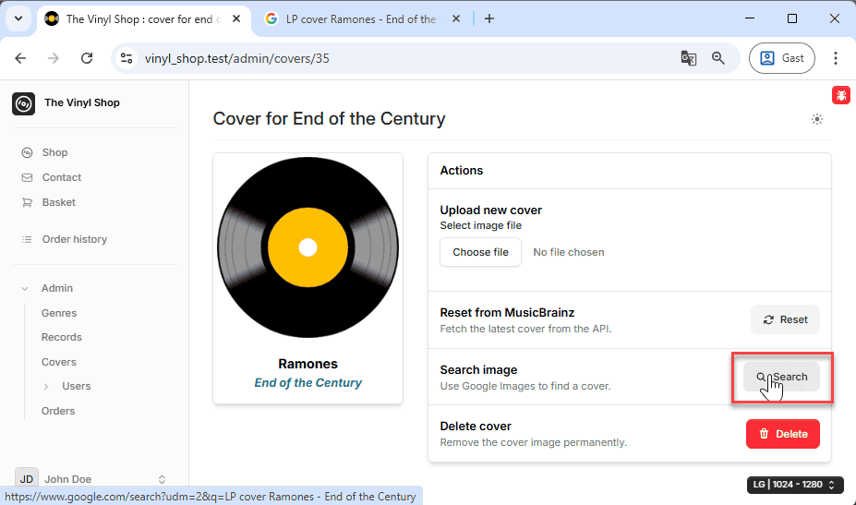Select Covers under Admin
856x505 pixels.
coord(58,362)
